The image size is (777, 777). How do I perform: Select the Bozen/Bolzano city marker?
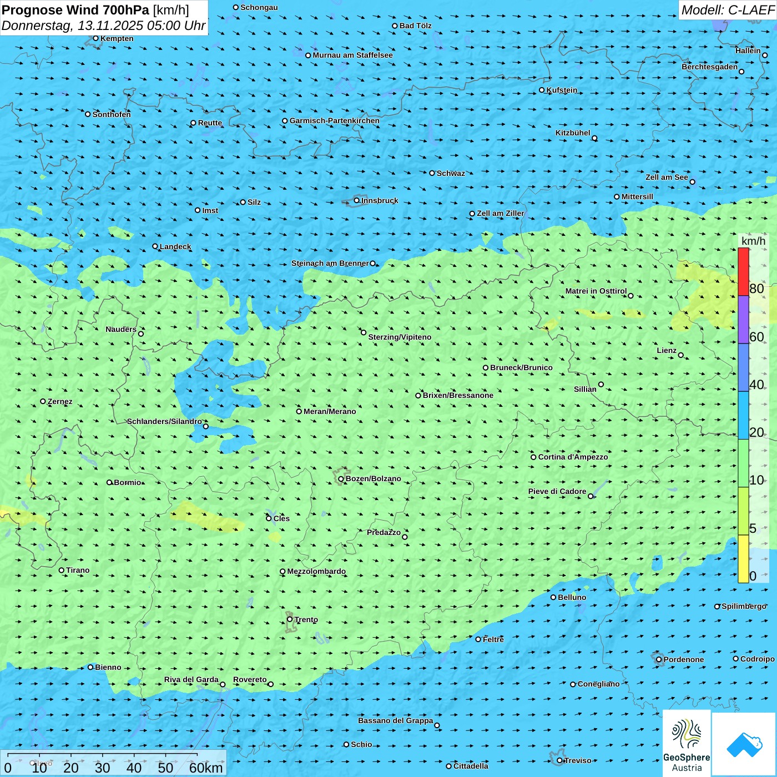(341, 479)
